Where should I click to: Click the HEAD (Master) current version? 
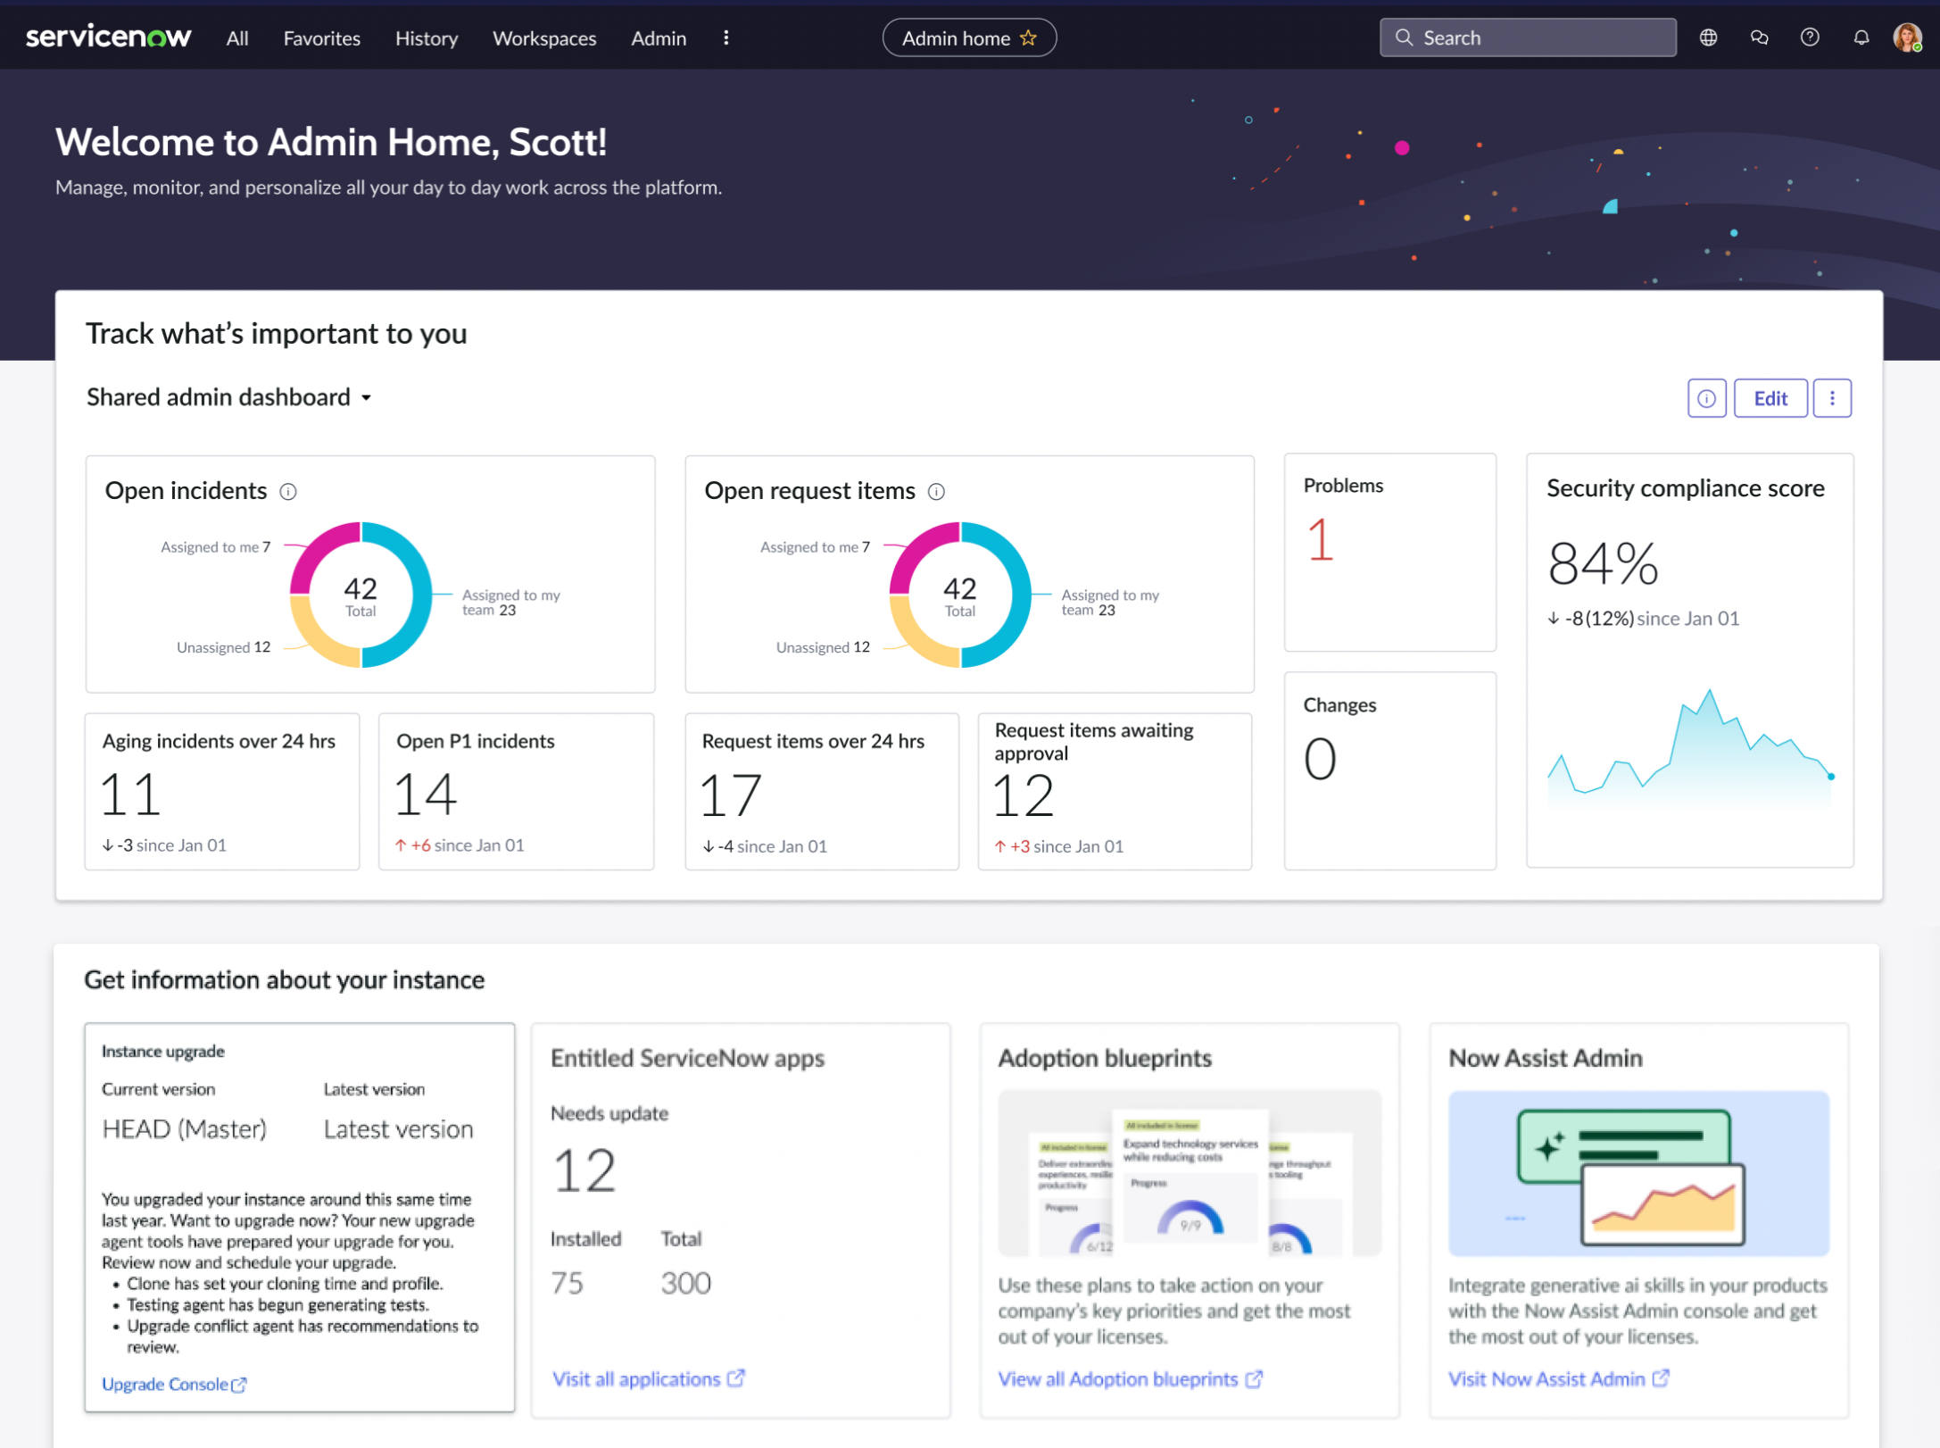click(184, 1129)
